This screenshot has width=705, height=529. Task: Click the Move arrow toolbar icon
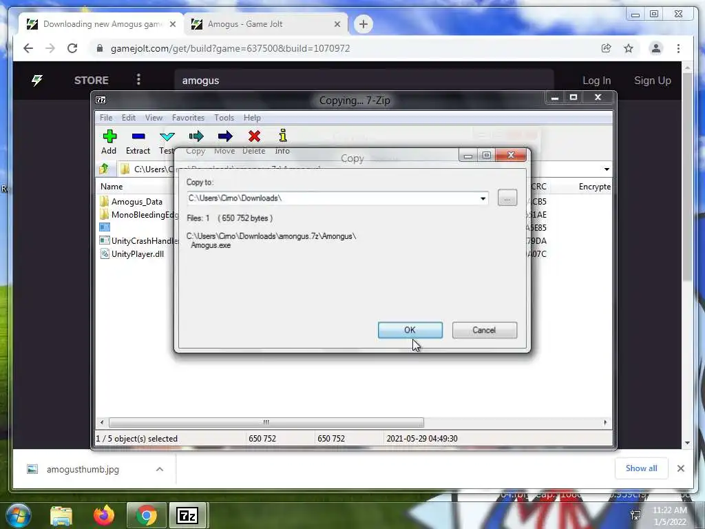225,136
